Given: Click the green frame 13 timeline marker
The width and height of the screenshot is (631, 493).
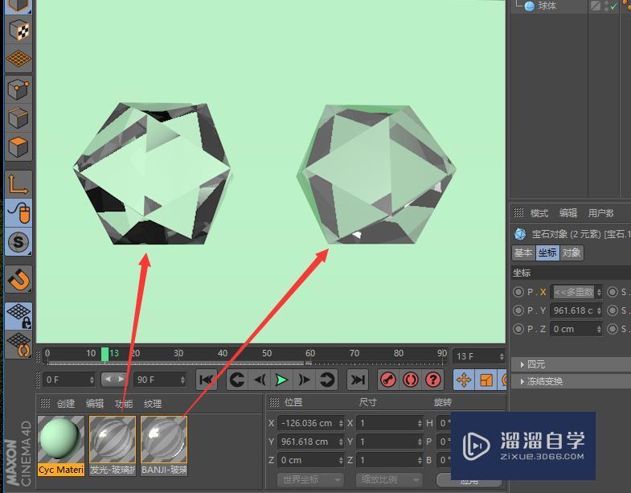Looking at the screenshot, I should (104, 355).
